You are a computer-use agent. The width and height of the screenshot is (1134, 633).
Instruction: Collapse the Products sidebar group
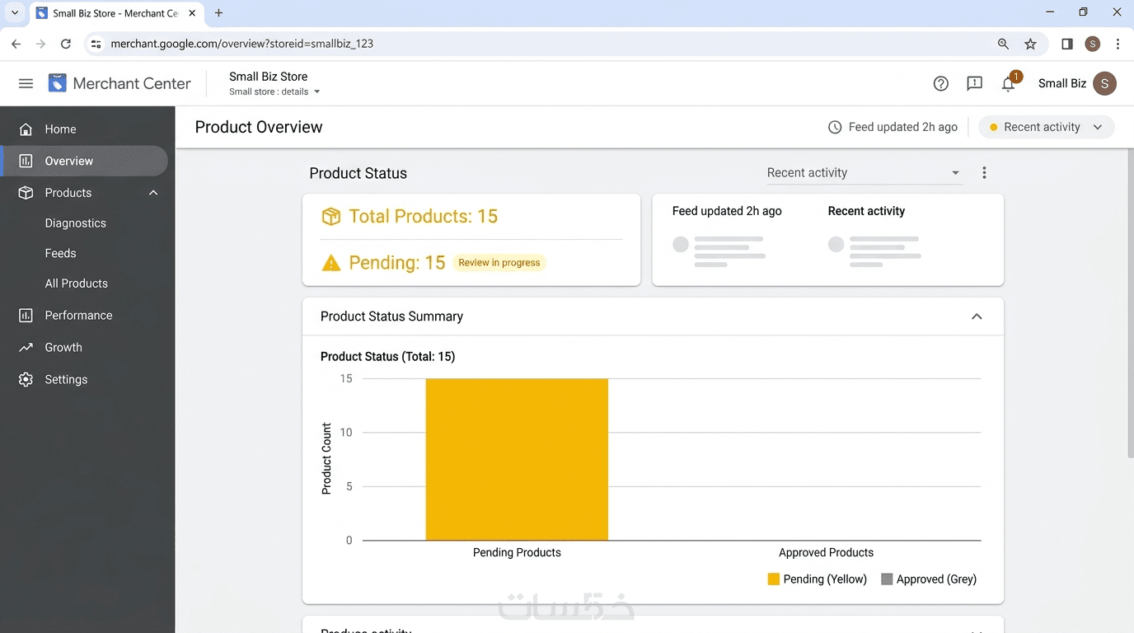coord(153,193)
